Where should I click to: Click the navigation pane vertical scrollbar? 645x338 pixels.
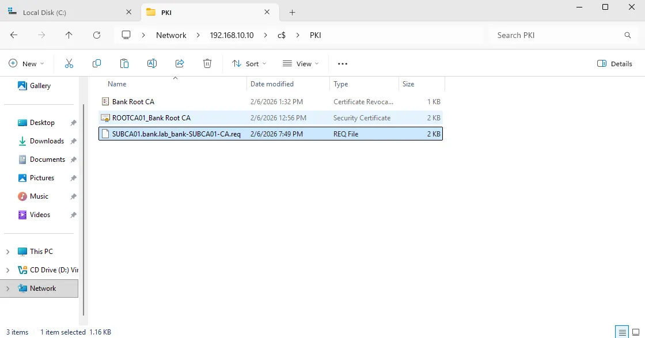coord(84,210)
